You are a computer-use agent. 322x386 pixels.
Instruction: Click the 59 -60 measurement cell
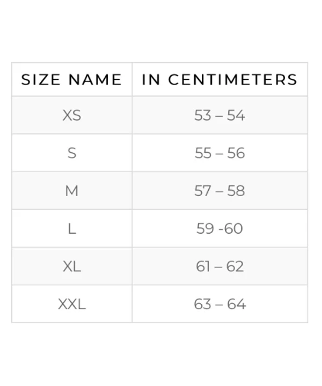219,229
